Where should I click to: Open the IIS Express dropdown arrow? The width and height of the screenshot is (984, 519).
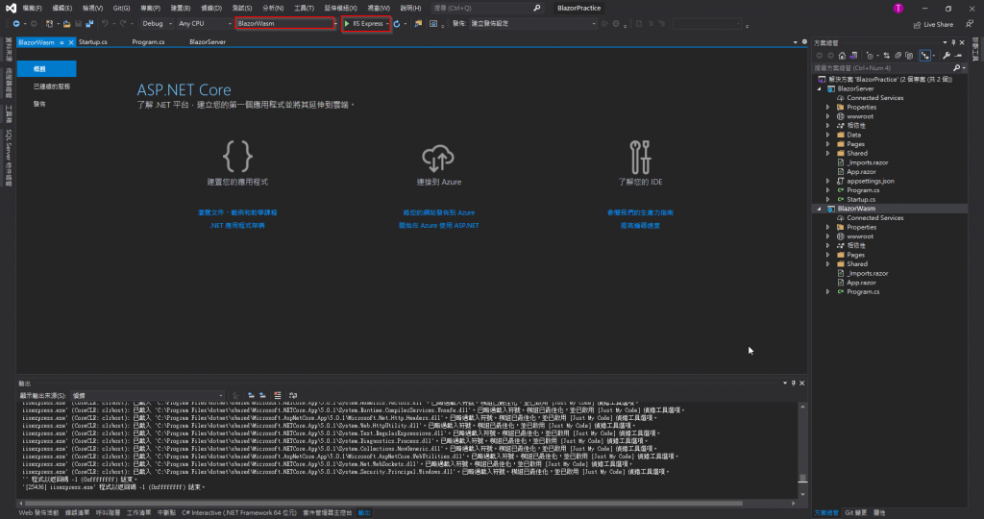pos(387,24)
